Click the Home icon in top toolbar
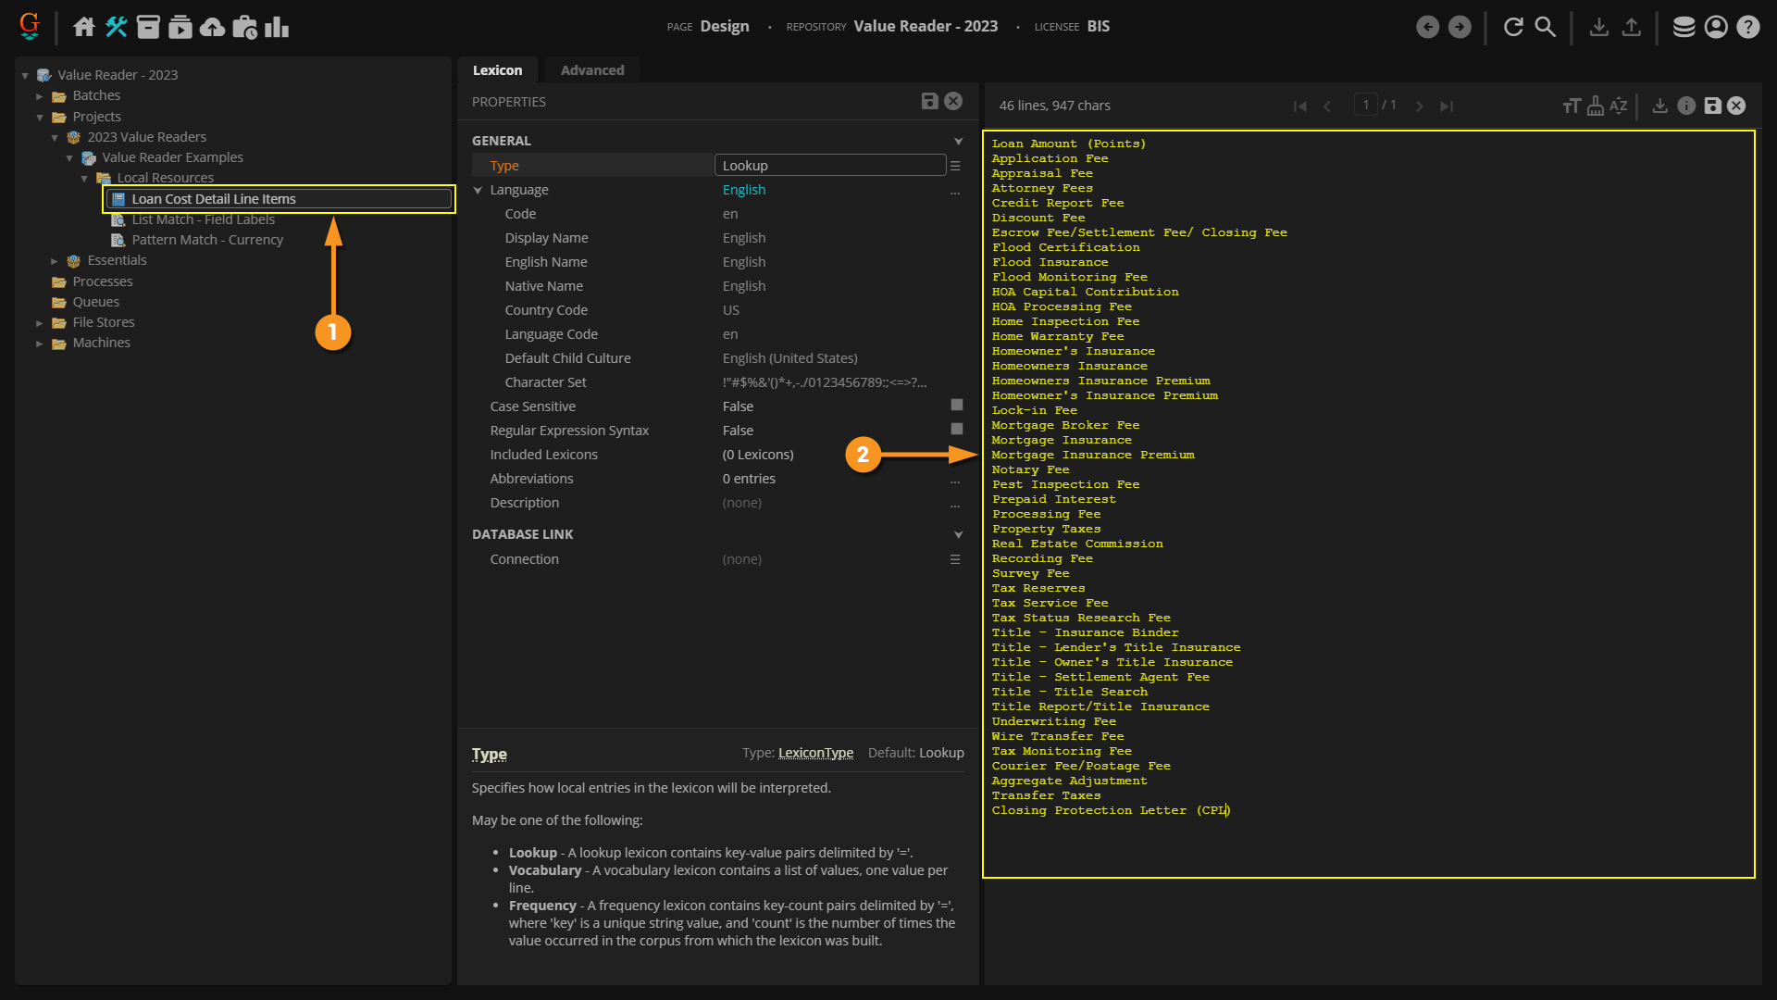The image size is (1777, 1000). click(84, 27)
